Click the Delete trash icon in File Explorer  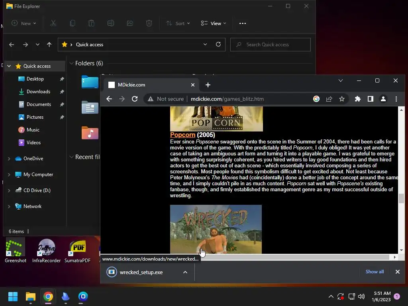149,24
